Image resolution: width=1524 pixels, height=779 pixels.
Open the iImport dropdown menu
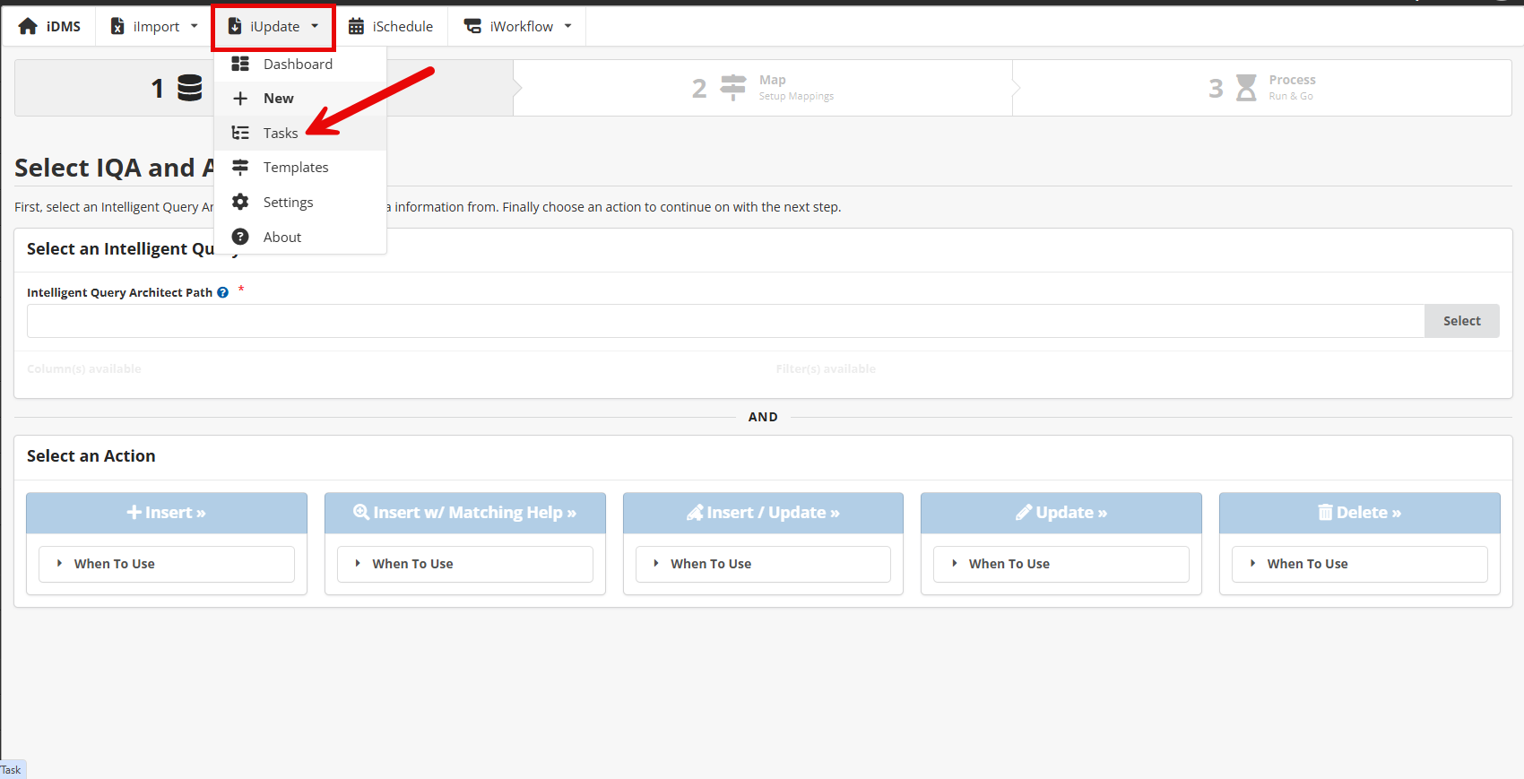154,27
